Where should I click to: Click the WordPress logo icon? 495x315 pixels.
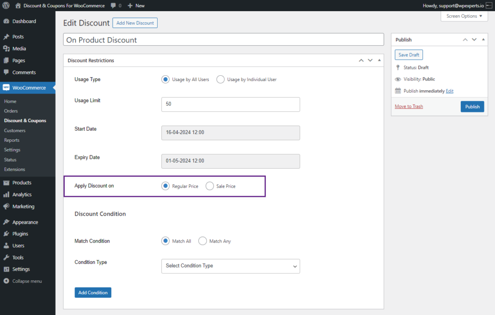click(x=6, y=5)
